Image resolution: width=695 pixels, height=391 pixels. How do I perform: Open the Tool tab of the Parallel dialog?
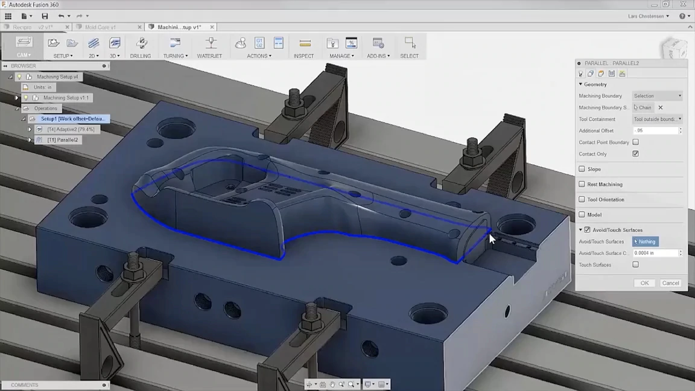pyautogui.click(x=580, y=73)
